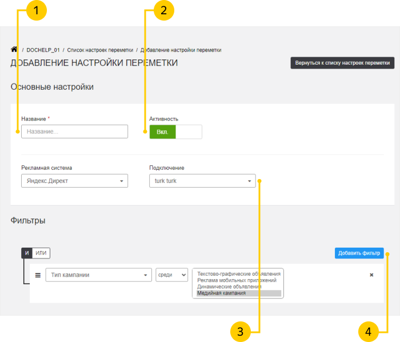This screenshot has width=400, height=342.
Task: Click the Добавить фильтр button
Action: click(359, 253)
